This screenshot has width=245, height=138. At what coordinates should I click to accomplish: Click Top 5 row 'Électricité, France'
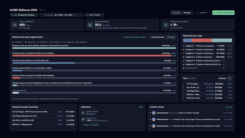click(x=208, y=98)
